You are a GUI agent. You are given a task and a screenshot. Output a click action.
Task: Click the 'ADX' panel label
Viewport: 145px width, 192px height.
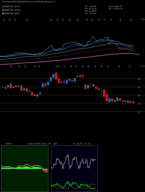pos(55,144)
